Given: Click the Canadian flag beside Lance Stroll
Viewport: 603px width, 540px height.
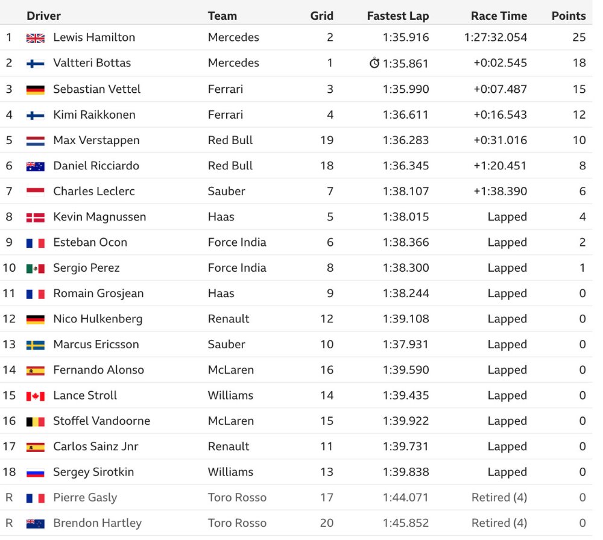Looking at the screenshot, I should [x=36, y=396].
